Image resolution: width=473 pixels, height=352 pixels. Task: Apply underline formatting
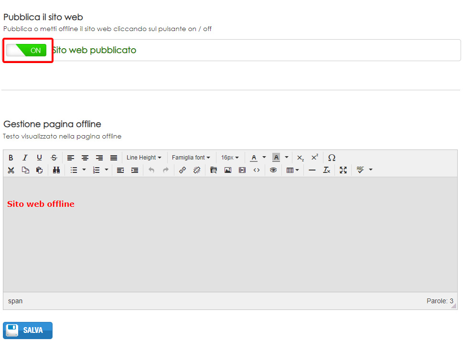pos(39,158)
